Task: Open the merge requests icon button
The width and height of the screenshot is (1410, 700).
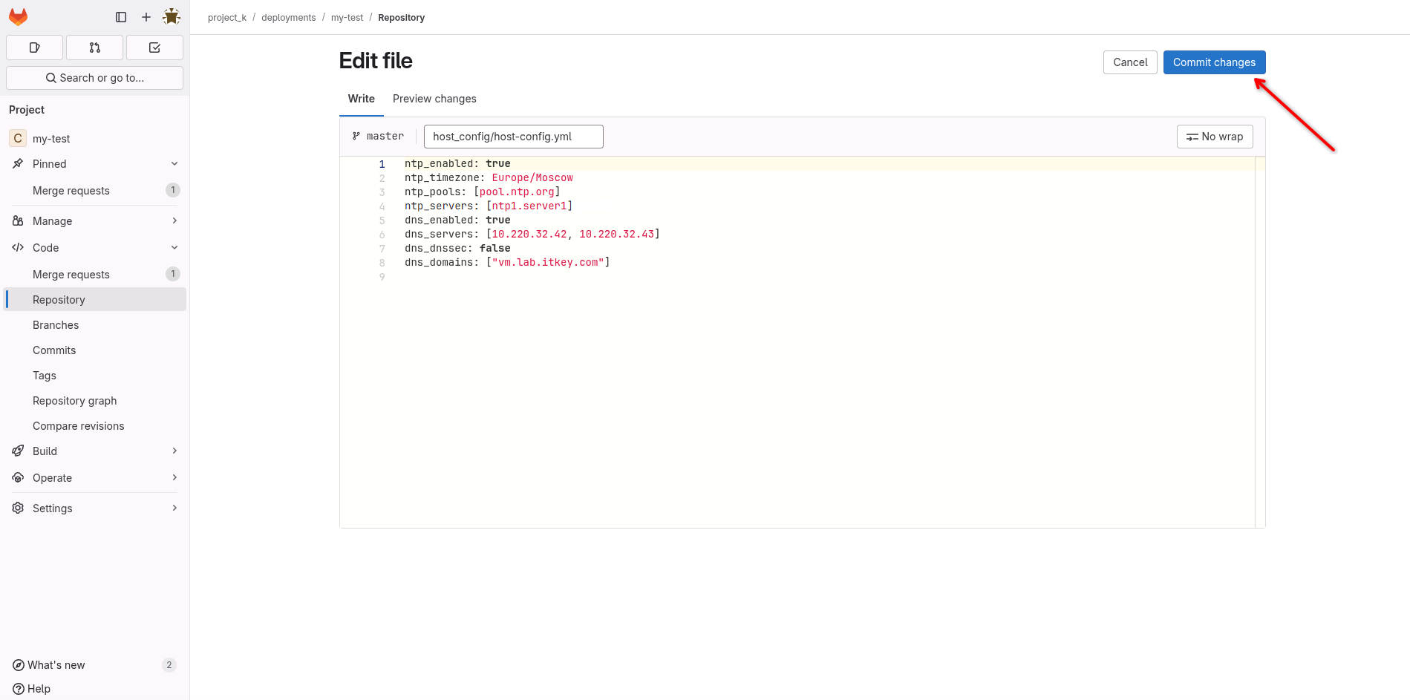Action: 94,48
